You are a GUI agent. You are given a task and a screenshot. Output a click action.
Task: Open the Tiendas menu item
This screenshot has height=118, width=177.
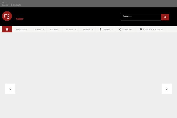106,29
